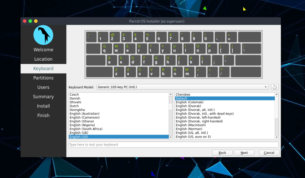Choose the Cherokee variant
The width and height of the screenshot is (305, 178).
click(183, 95)
